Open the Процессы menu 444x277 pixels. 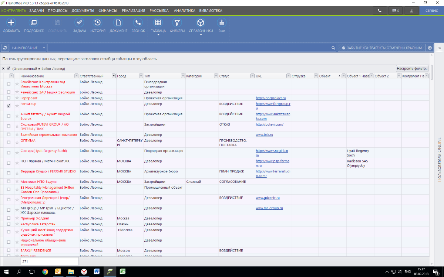(x=58, y=11)
